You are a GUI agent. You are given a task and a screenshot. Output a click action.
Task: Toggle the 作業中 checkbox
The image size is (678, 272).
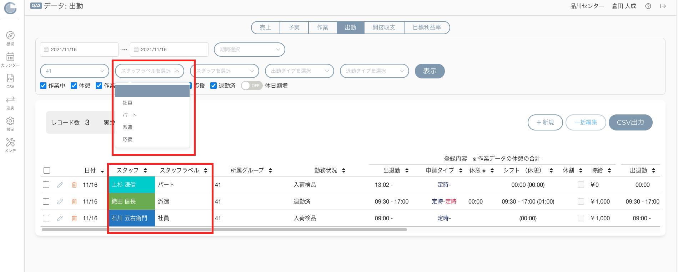click(x=43, y=86)
